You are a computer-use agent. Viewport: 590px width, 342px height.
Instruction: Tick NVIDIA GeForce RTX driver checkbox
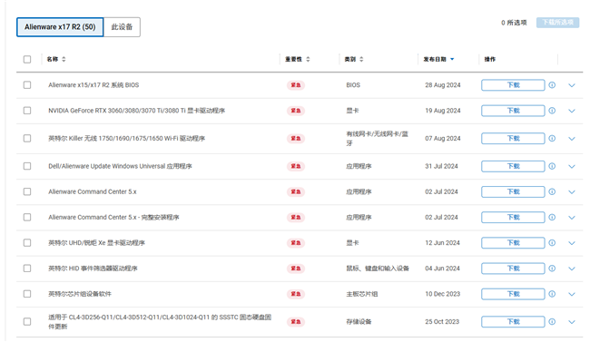(x=27, y=111)
